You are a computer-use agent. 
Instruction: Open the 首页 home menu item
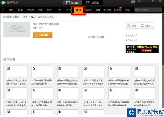point(11,10)
